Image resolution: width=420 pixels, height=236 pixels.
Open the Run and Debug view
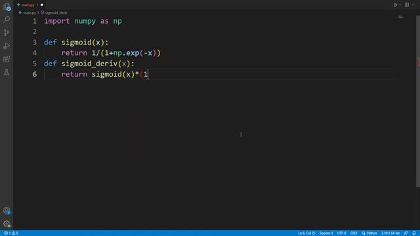point(7,46)
